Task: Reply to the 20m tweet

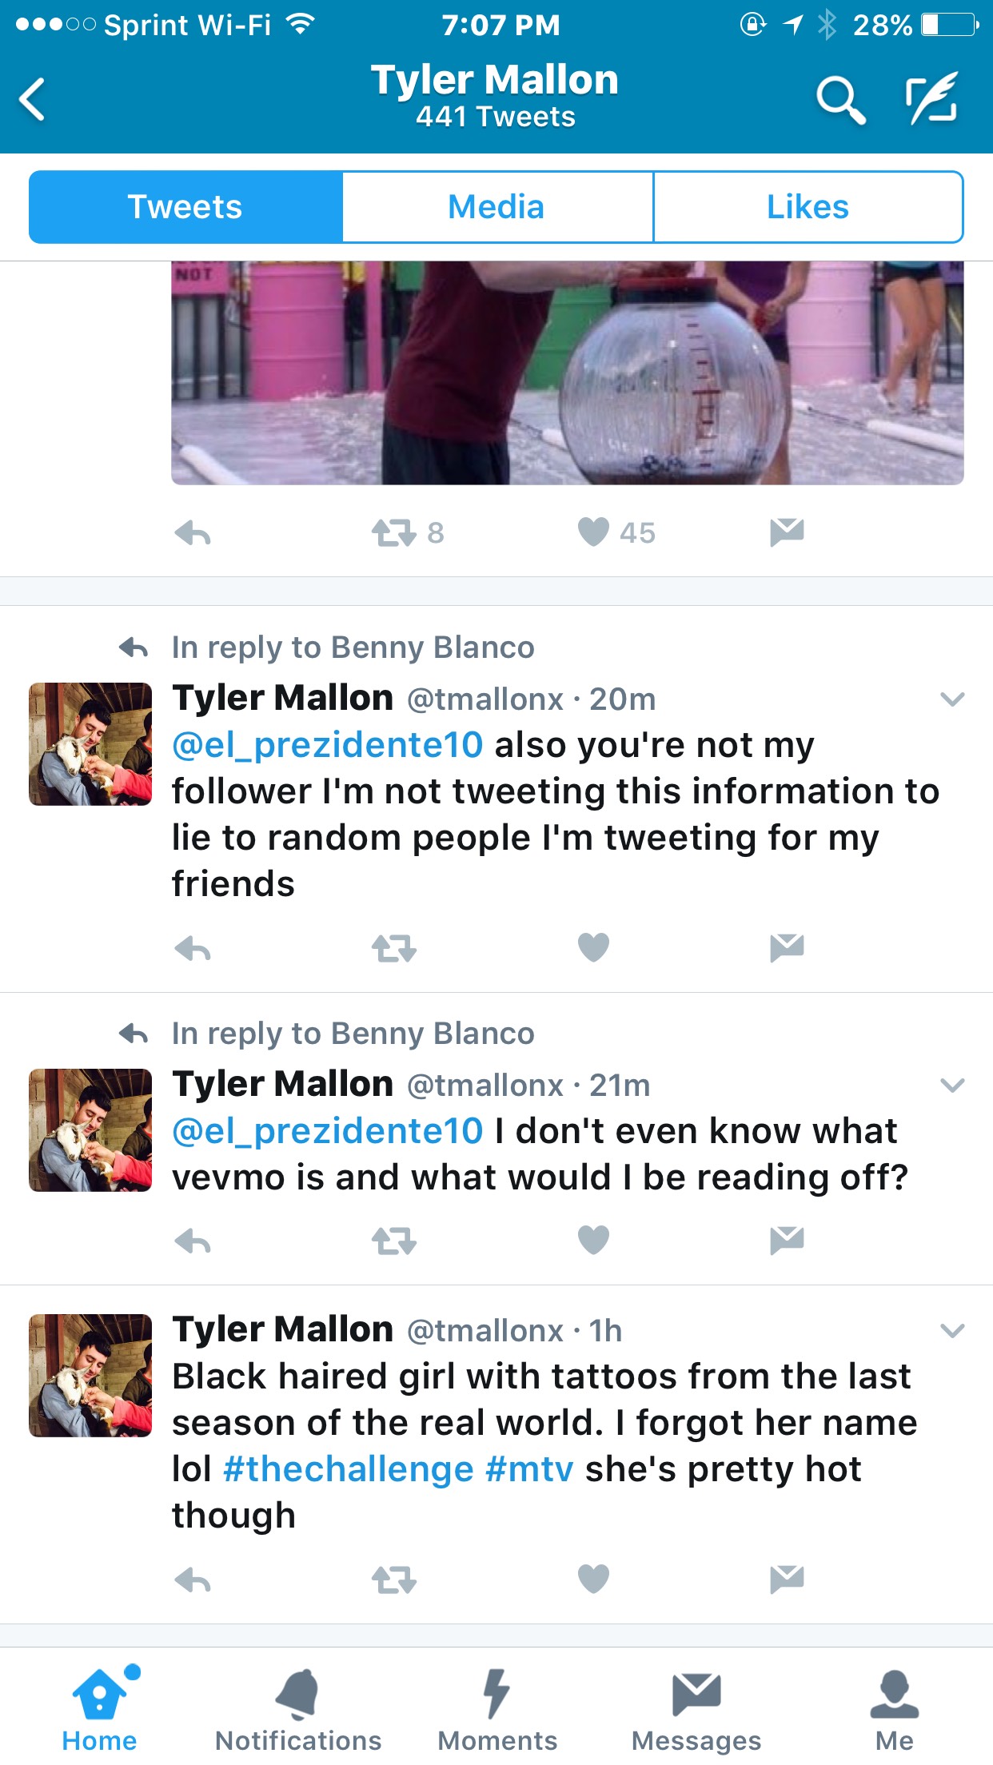Action: [x=193, y=949]
